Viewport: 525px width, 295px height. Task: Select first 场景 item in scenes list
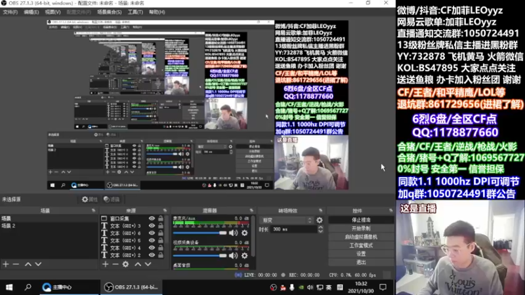pyautogui.click(x=49, y=218)
